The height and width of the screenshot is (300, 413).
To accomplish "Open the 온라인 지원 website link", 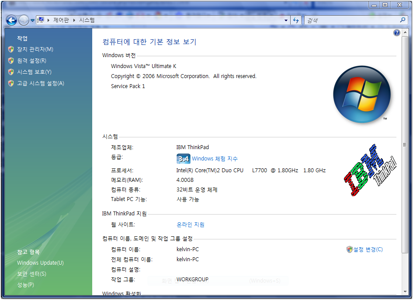I will [x=190, y=225].
